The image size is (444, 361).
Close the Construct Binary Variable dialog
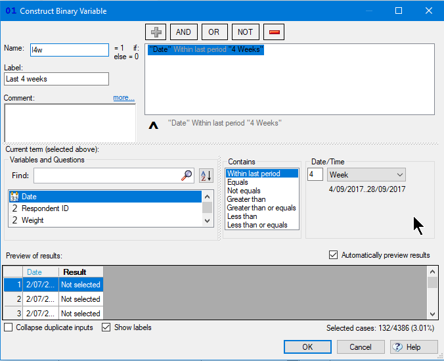[429, 11]
